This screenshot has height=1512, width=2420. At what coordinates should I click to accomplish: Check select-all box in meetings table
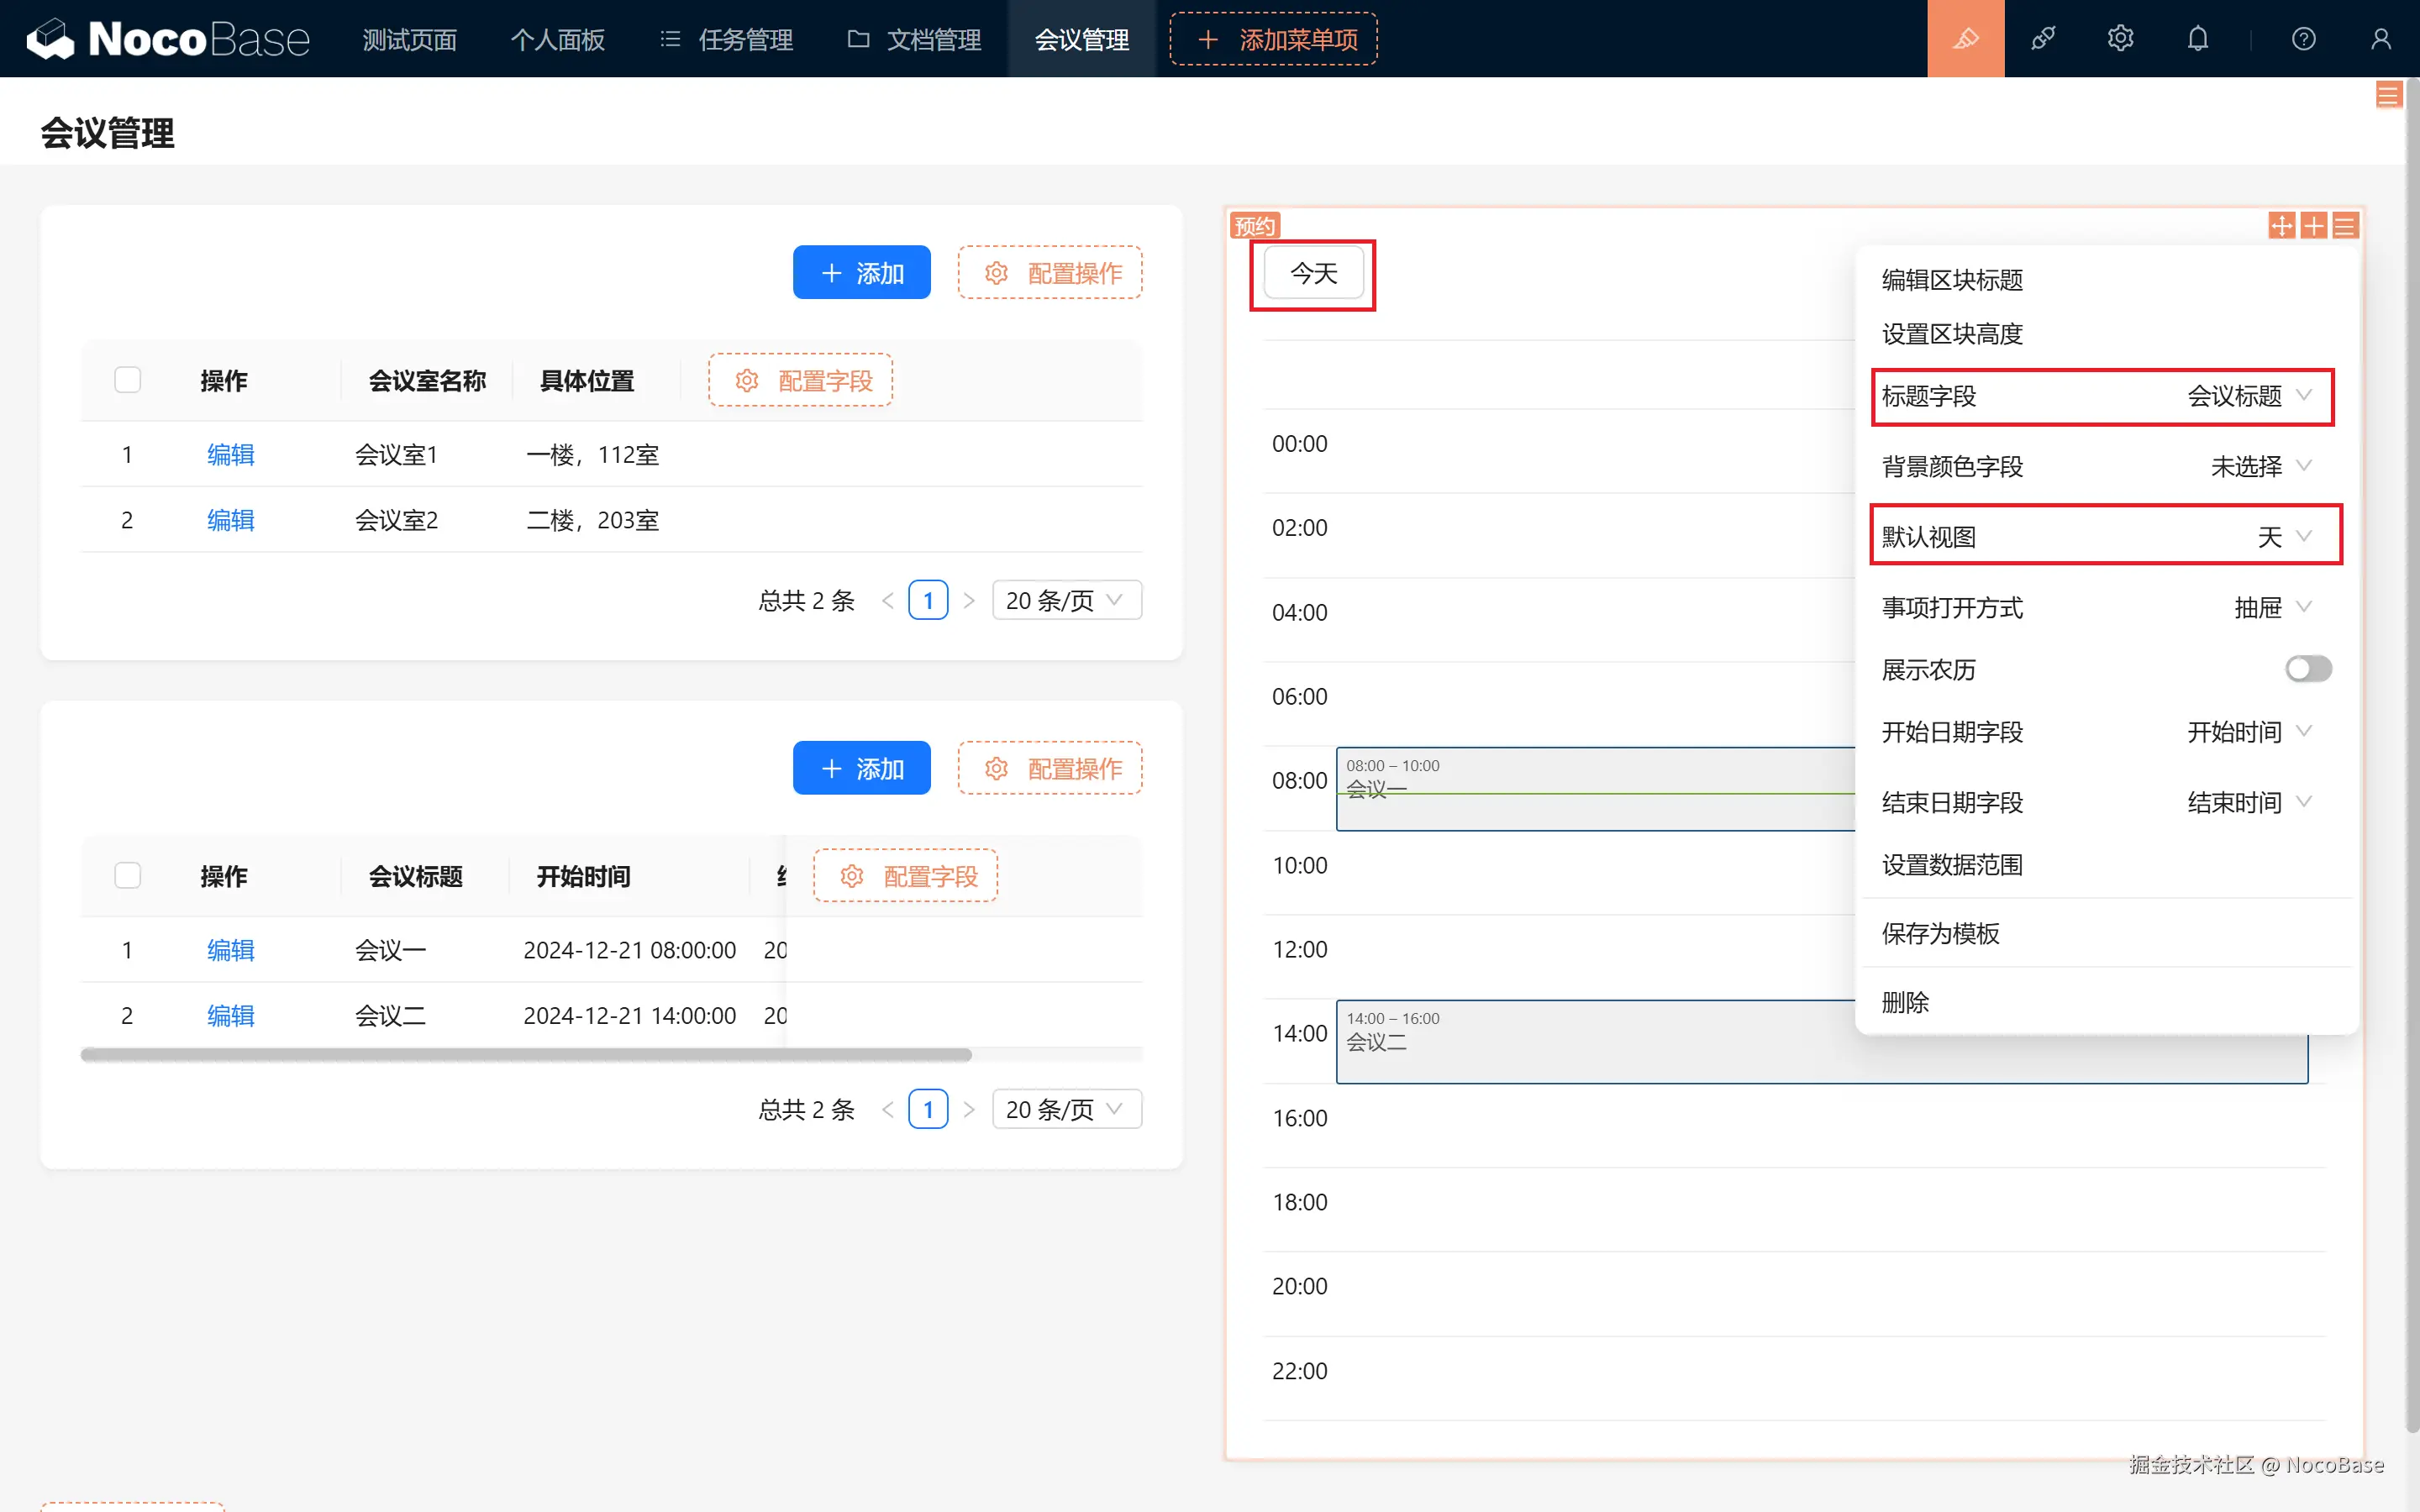coord(128,876)
